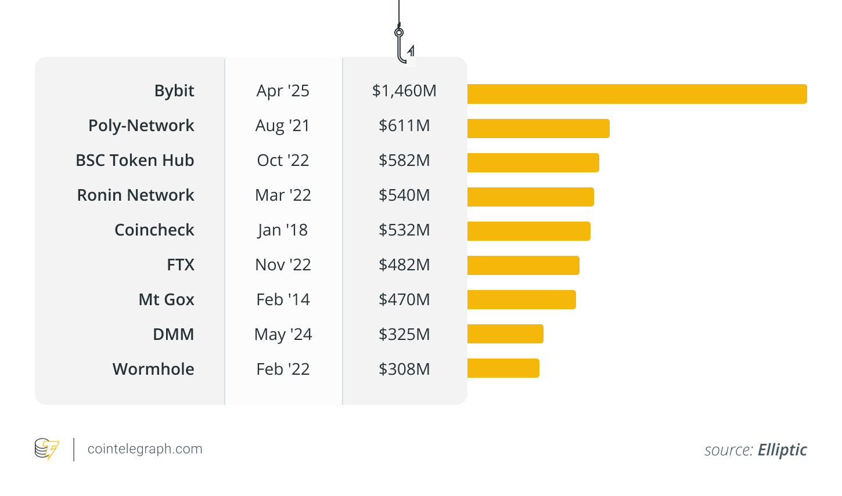Select the Ronin Network label
The image size is (842, 496).
(135, 195)
